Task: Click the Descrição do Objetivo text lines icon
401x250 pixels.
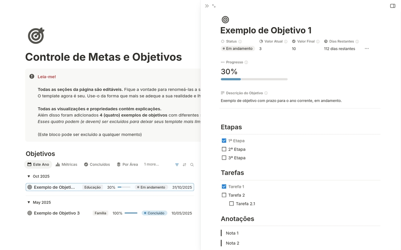Action: point(223,93)
